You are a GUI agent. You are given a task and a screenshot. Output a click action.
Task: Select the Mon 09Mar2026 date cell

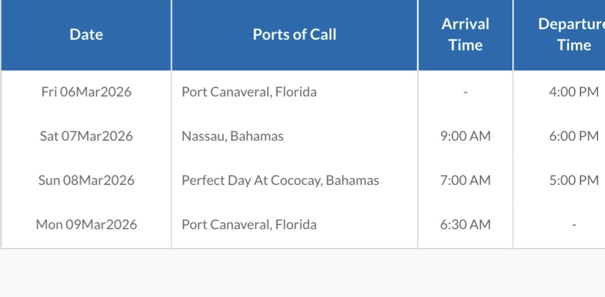[86, 225]
